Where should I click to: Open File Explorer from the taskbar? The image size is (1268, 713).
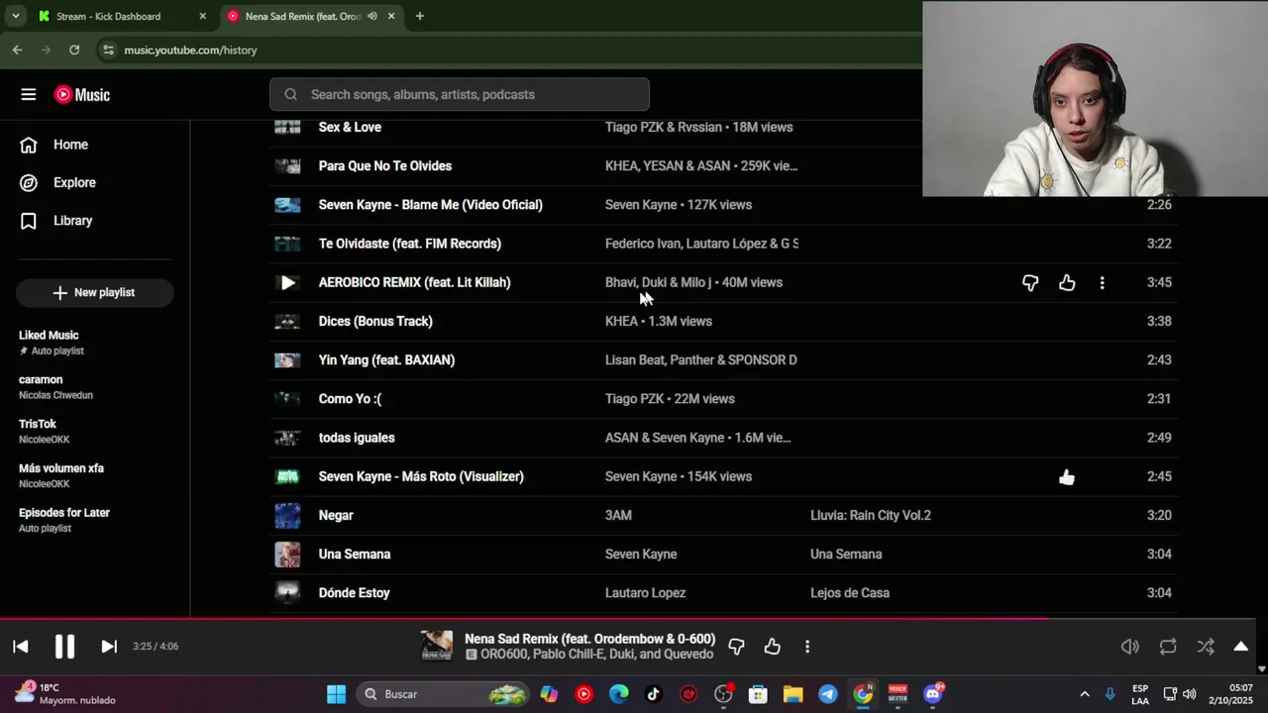[x=792, y=694]
